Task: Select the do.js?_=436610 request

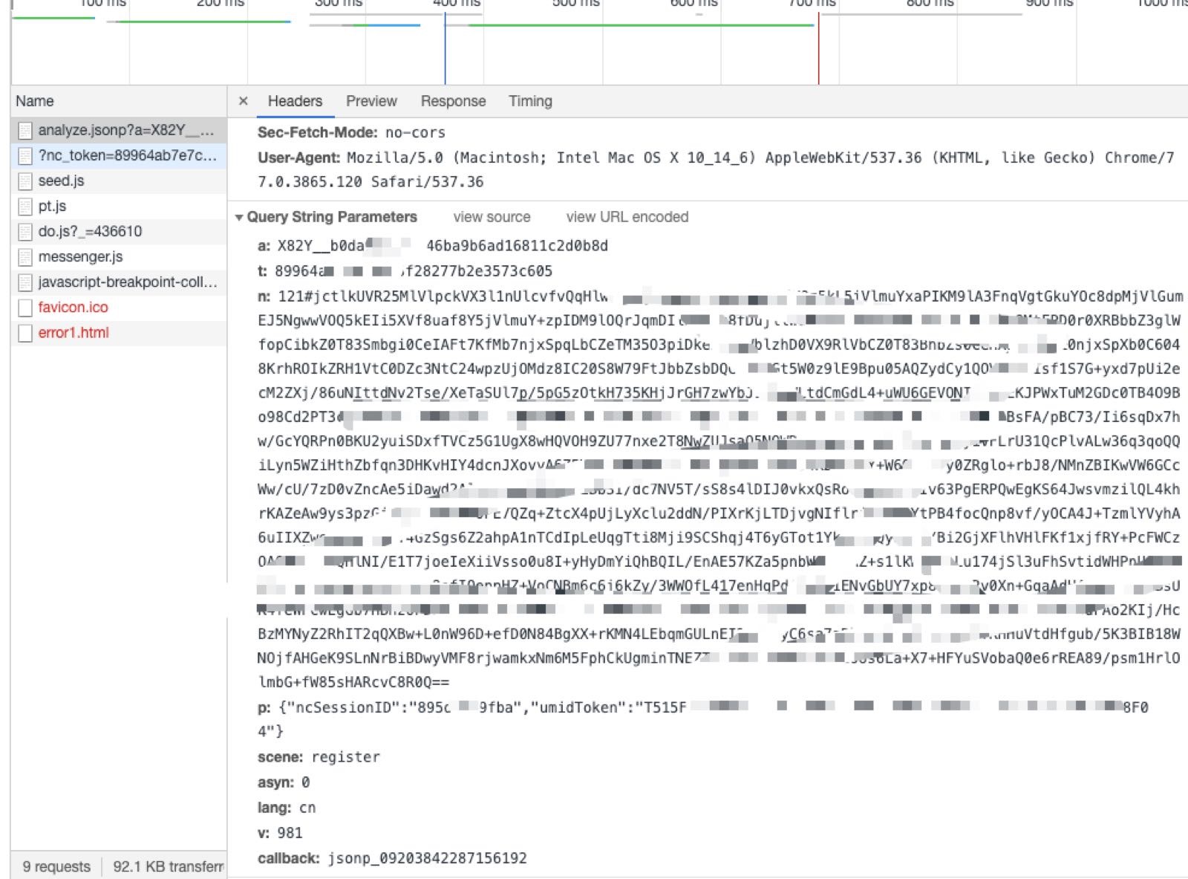Action: point(119,231)
